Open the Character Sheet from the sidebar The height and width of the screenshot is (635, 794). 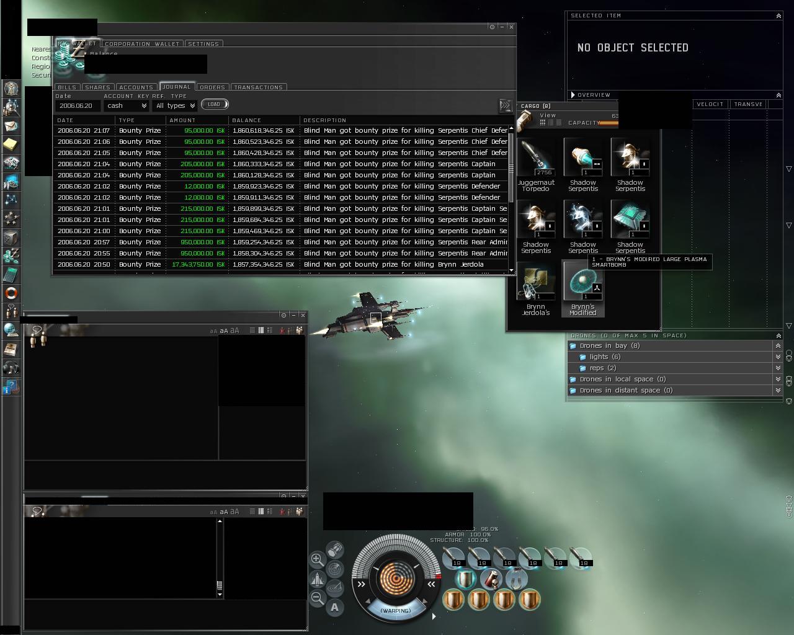coord(11,89)
